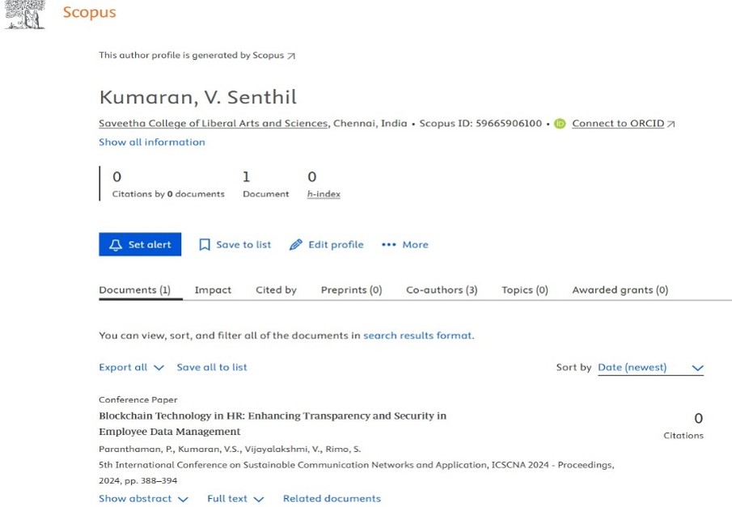Click Save all to list
Image resolution: width=732 pixels, height=507 pixels.
[x=212, y=367]
